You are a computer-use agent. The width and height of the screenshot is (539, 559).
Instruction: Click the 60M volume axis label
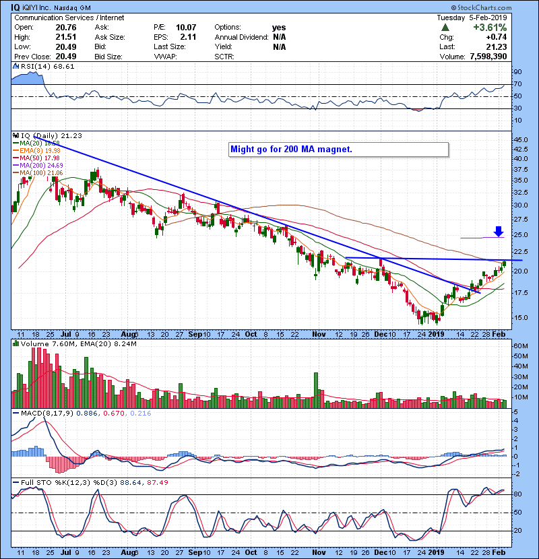521,346
